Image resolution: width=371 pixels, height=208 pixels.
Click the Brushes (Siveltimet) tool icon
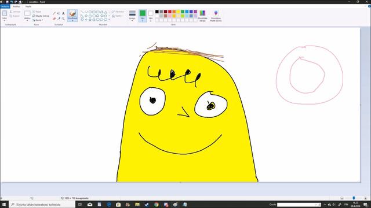(72, 14)
